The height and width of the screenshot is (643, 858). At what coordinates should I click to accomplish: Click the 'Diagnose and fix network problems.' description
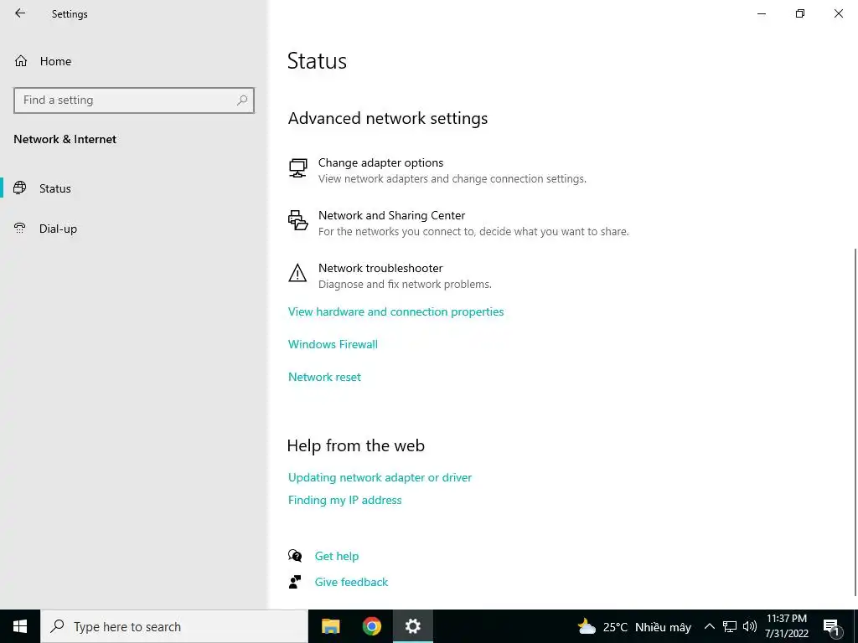click(x=405, y=285)
